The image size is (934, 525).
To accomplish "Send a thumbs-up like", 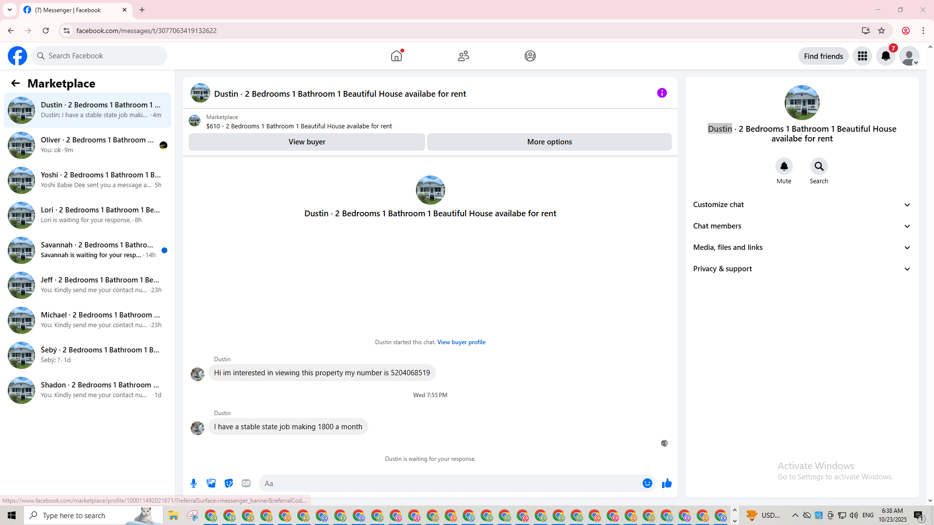I will click(666, 483).
